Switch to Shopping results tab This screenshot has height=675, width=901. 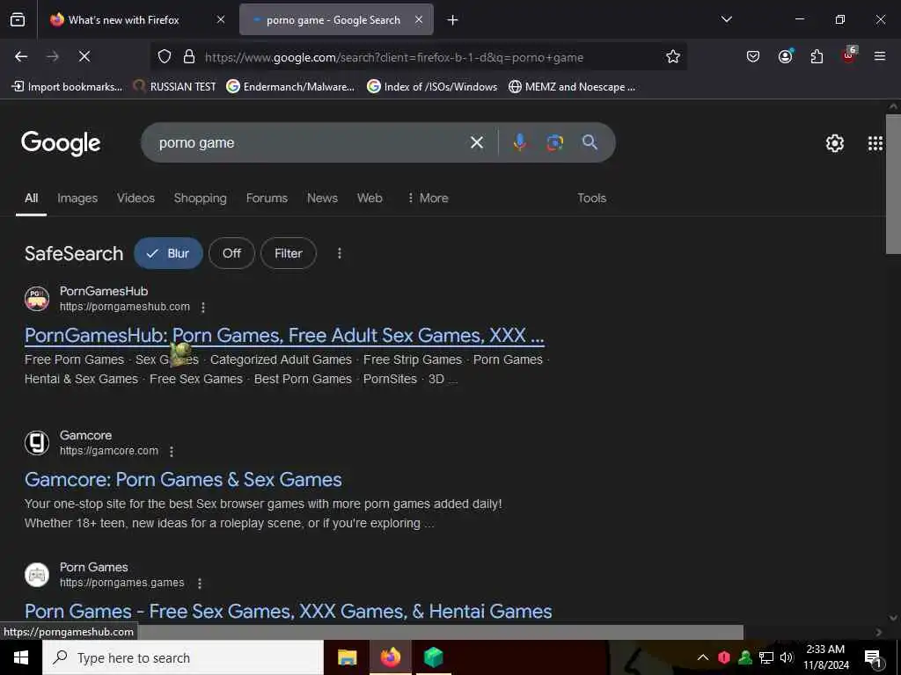pos(200,198)
